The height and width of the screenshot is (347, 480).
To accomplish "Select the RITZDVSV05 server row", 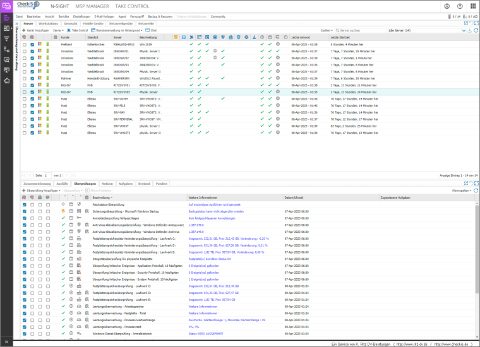I will [249, 92].
